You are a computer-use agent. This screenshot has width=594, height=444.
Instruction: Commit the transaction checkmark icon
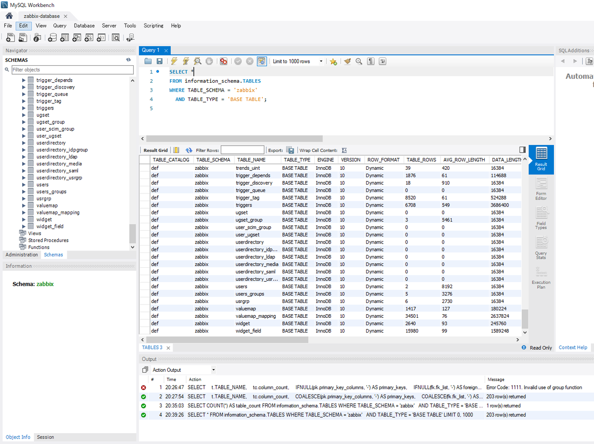[x=238, y=61]
